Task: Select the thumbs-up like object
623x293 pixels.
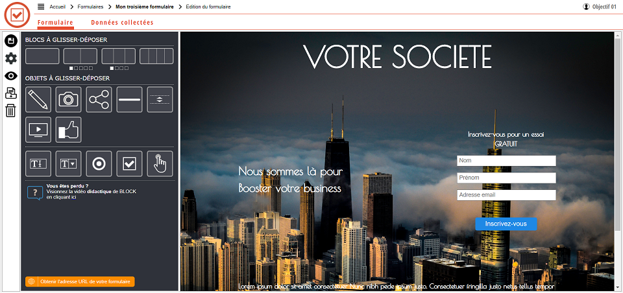Action: tap(69, 130)
